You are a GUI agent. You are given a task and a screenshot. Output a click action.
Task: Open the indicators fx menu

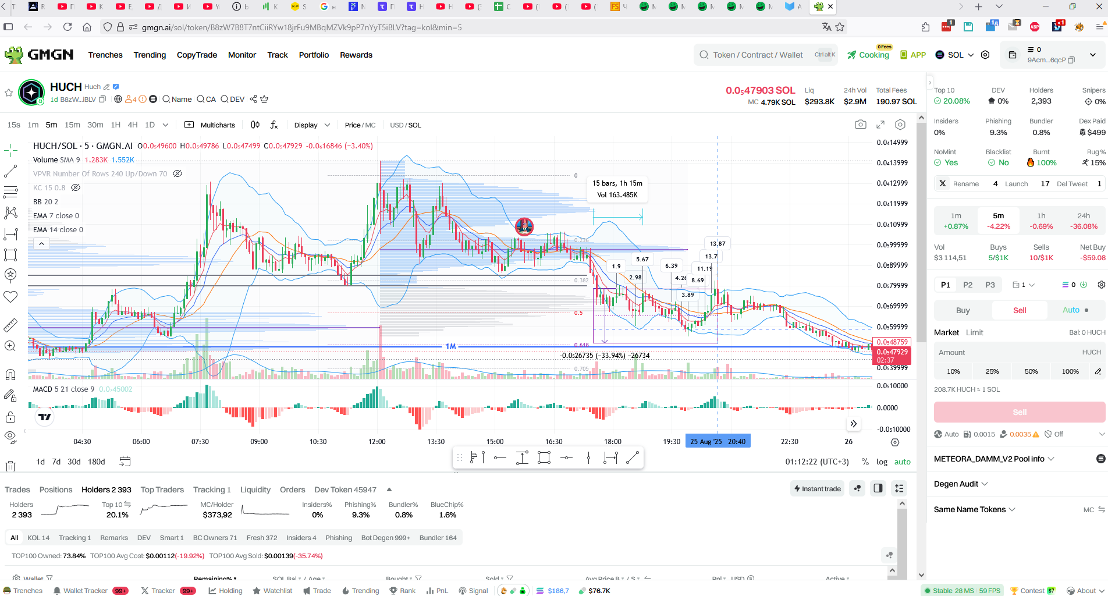(x=274, y=125)
